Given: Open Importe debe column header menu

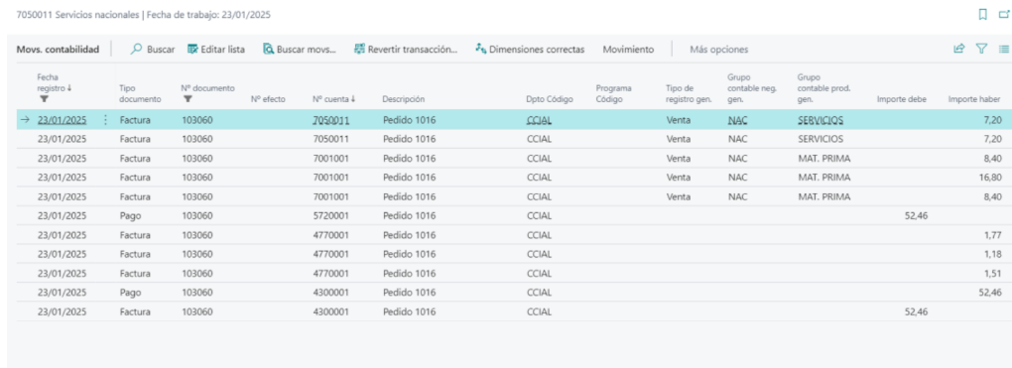Looking at the screenshot, I should pyautogui.click(x=902, y=99).
